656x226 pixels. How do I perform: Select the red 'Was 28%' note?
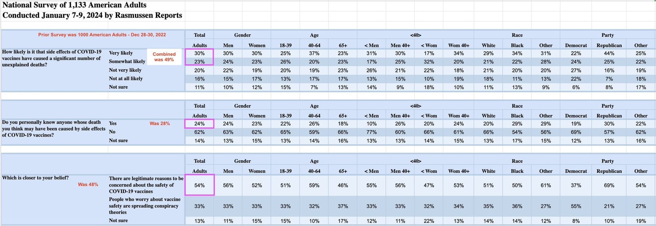point(160,123)
